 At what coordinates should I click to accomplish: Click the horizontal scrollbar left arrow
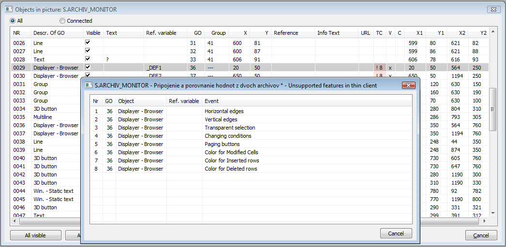(x=15, y=221)
